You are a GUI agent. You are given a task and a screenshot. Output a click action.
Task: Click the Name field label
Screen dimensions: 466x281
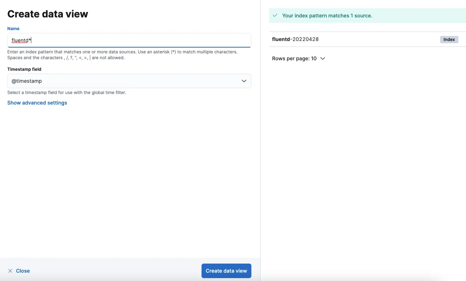click(13, 29)
